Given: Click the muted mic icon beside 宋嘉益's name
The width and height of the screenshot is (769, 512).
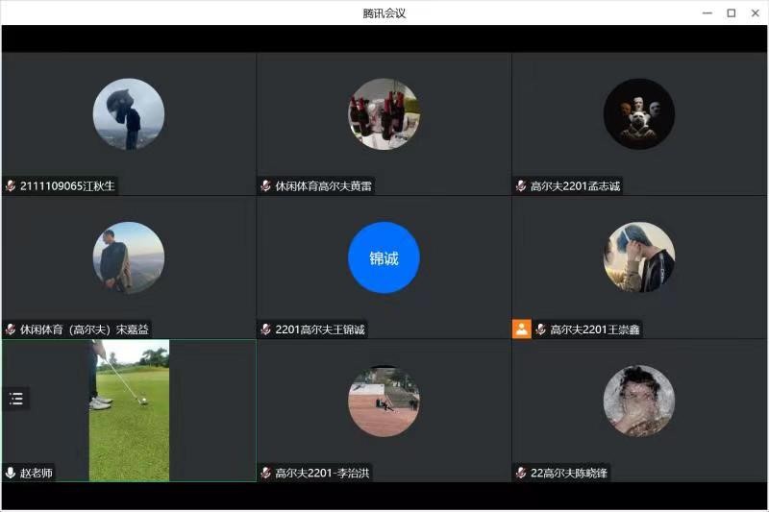Looking at the screenshot, I should pos(11,329).
